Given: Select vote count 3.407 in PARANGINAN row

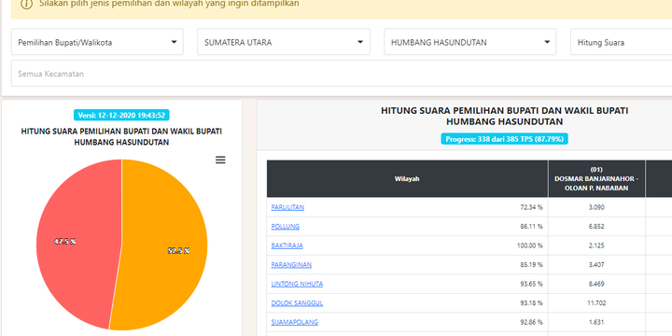Looking at the screenshot, I should (596, 265).
